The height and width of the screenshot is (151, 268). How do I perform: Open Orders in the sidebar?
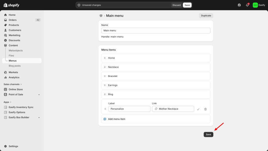pyautogui.click(x=13, y=20)
